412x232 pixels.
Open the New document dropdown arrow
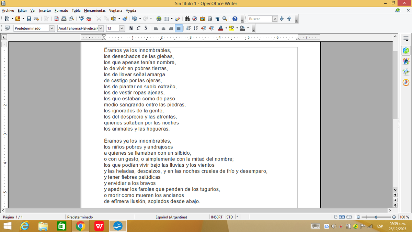pos(12,19)
